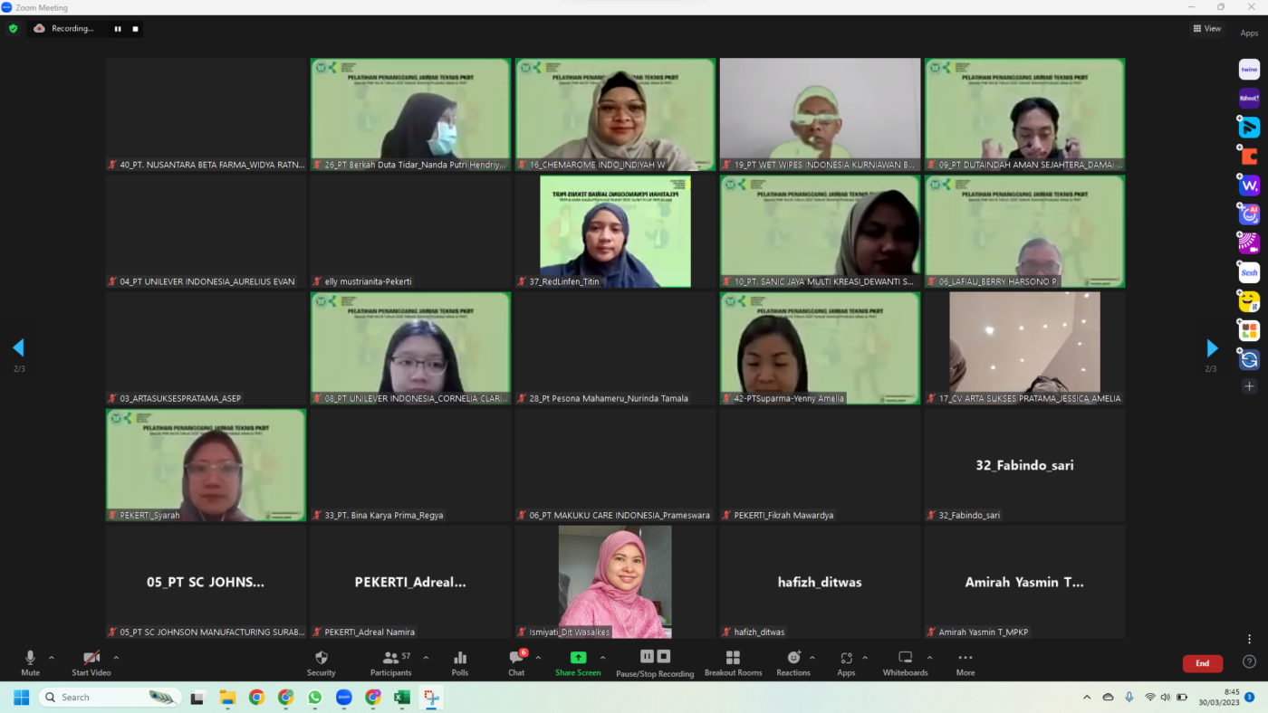Expand the audio options arrow beside Mute
The image size is (1268, 713).
(52, 658)
